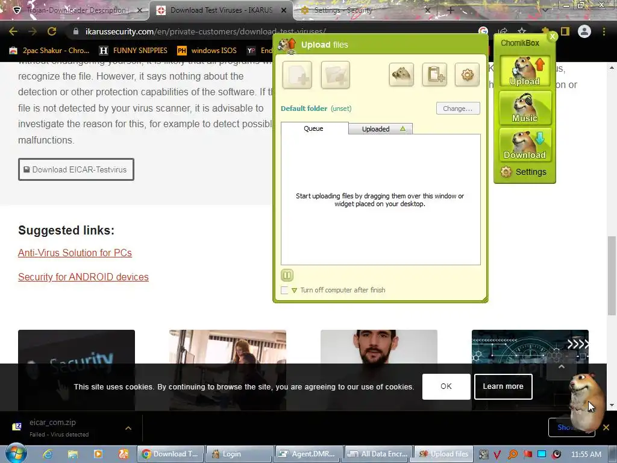
Task: Click the share page icon in address bar
Action: click(x=503, y=31)
